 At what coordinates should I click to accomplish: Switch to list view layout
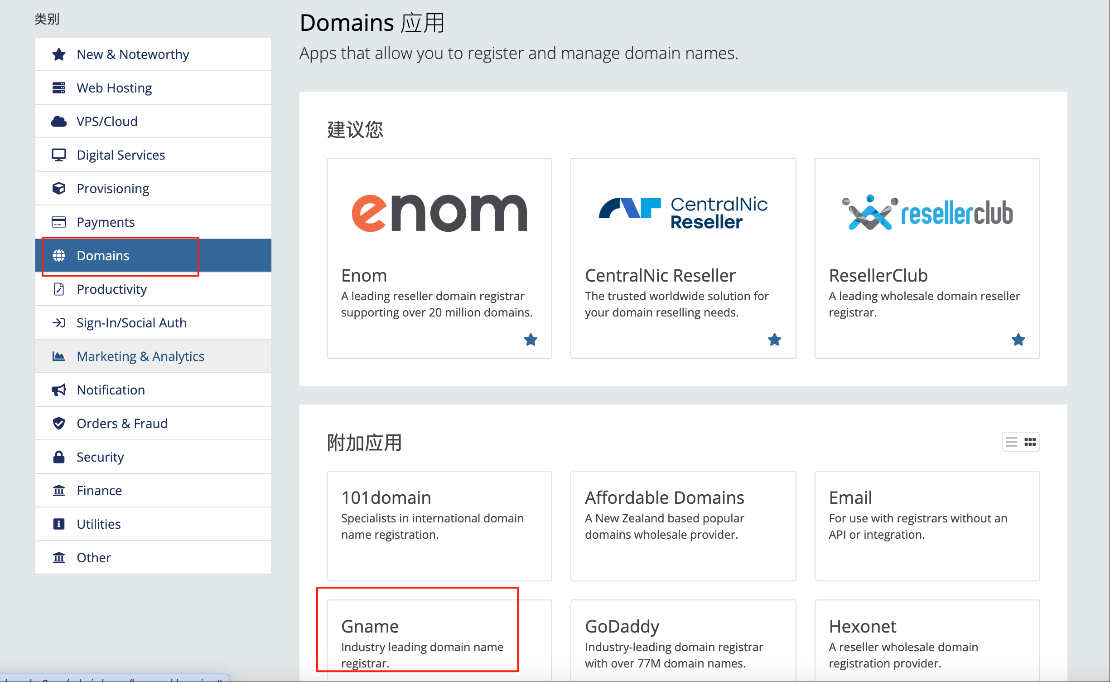tap(1012, 442)
